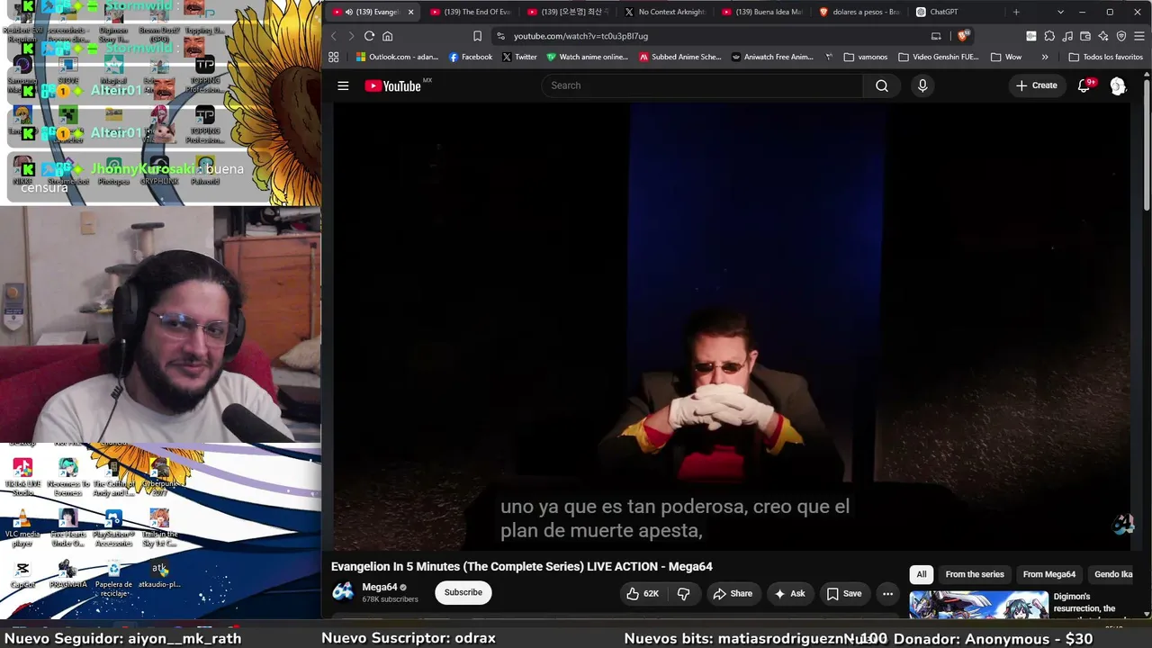
Task: Open the Twitter bookmark
Action: tap(519, 57)
